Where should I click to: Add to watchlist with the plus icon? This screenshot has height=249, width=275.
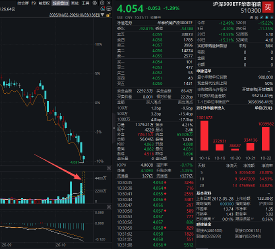pos(272,17)
